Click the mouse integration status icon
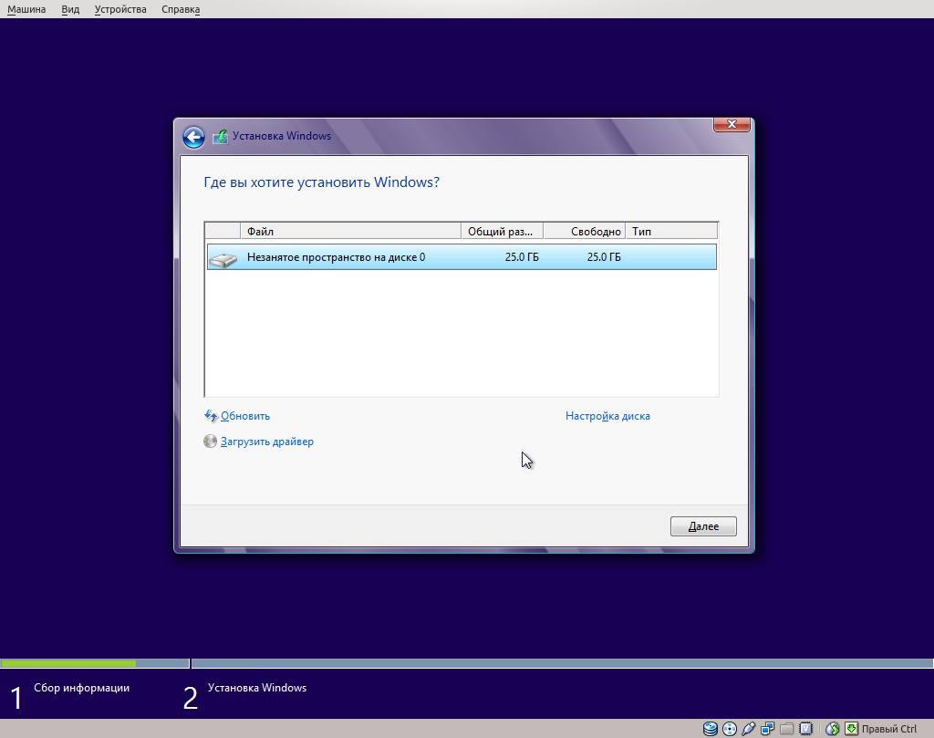The height and width of the screenshot is (738, 934). 832,729
